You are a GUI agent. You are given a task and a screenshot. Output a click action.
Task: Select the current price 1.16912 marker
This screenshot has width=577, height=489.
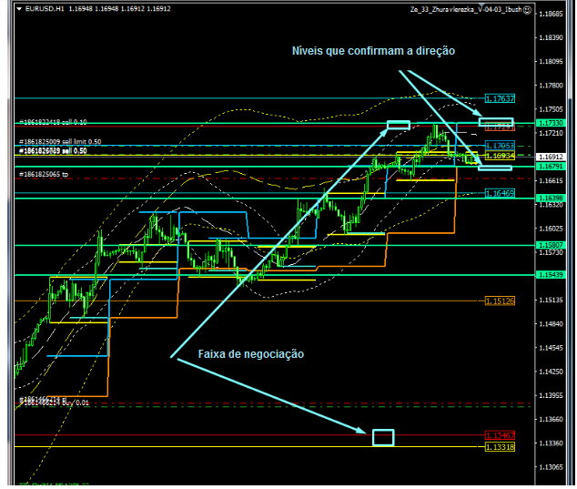[x=550, y=157]
